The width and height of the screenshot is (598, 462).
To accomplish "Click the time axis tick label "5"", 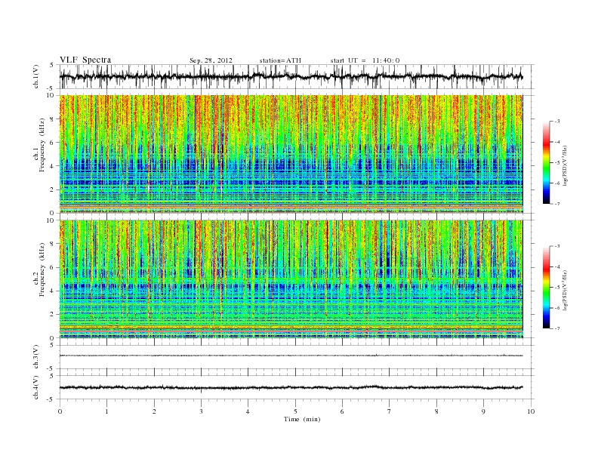I will 295,411.
